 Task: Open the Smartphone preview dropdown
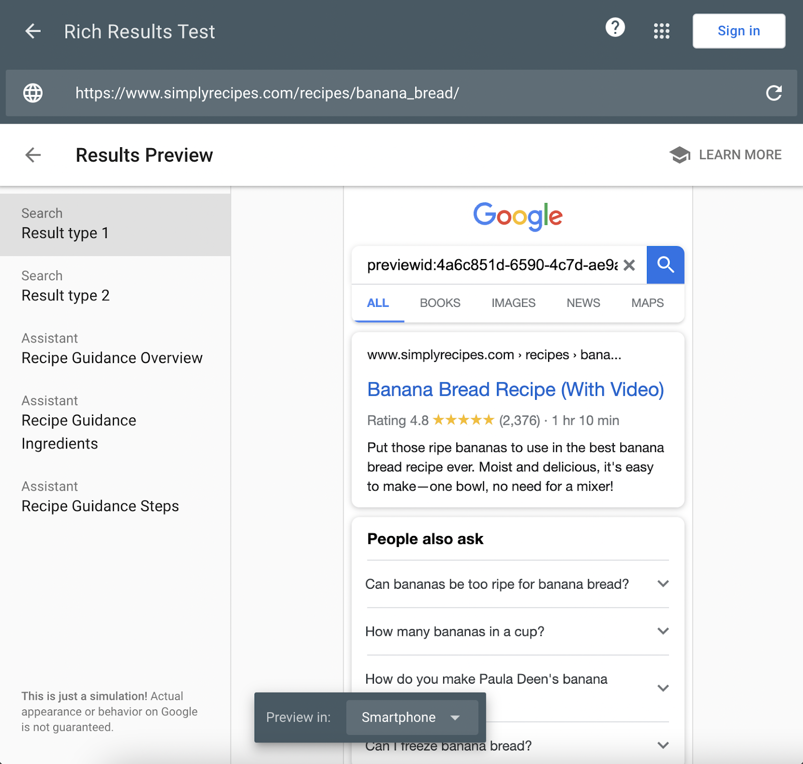[x=412, y=717]
